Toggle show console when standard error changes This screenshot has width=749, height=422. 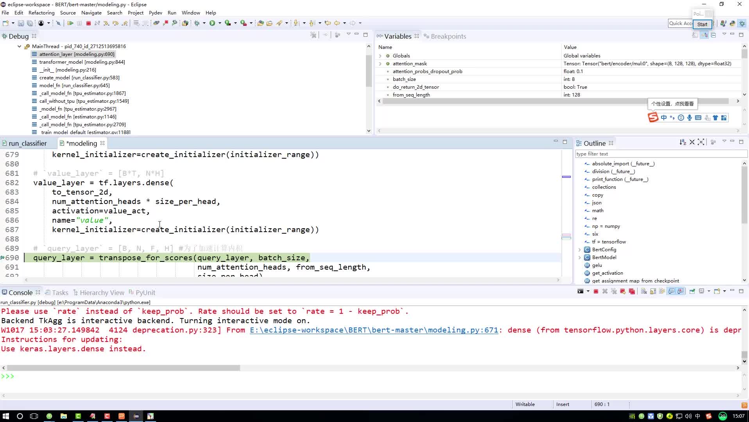pos(680,291)
